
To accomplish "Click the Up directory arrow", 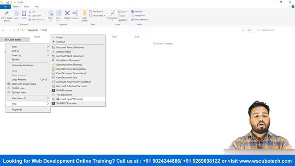I will (18, 30).
